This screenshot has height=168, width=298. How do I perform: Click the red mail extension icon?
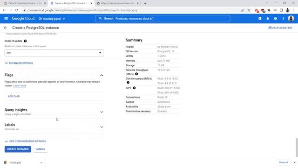pyautogui.click(x=257, y=10)
